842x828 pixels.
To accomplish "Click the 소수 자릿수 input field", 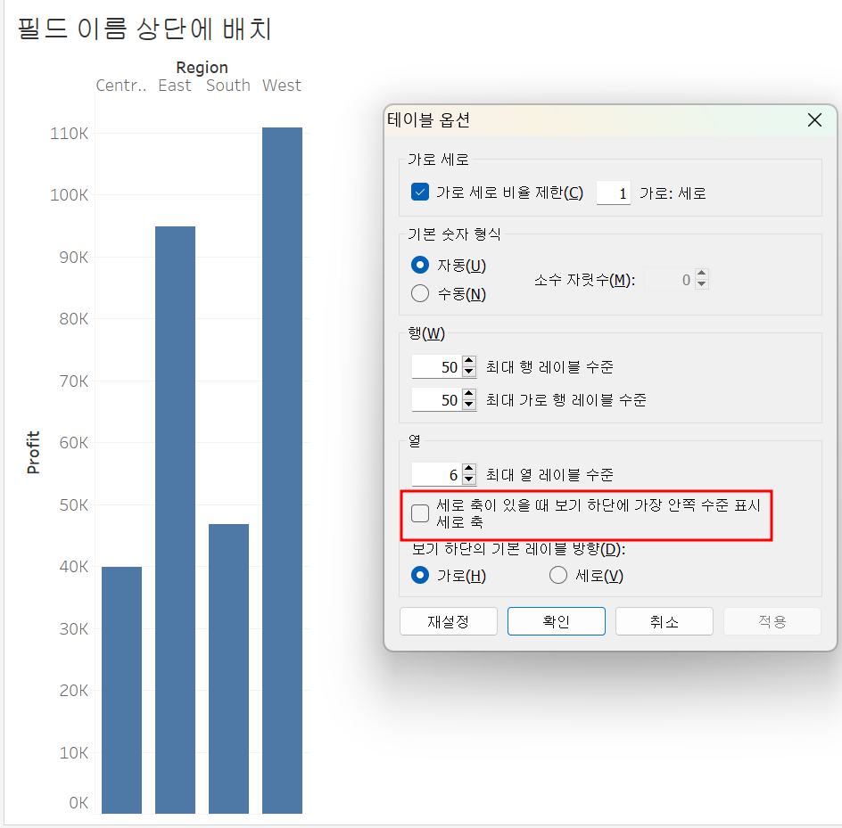I will click(x=669, y=280).
